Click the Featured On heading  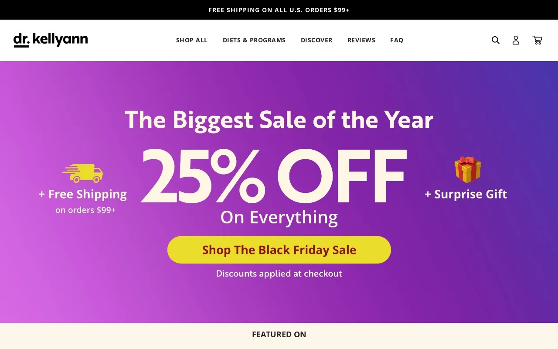tap(279, 335)
